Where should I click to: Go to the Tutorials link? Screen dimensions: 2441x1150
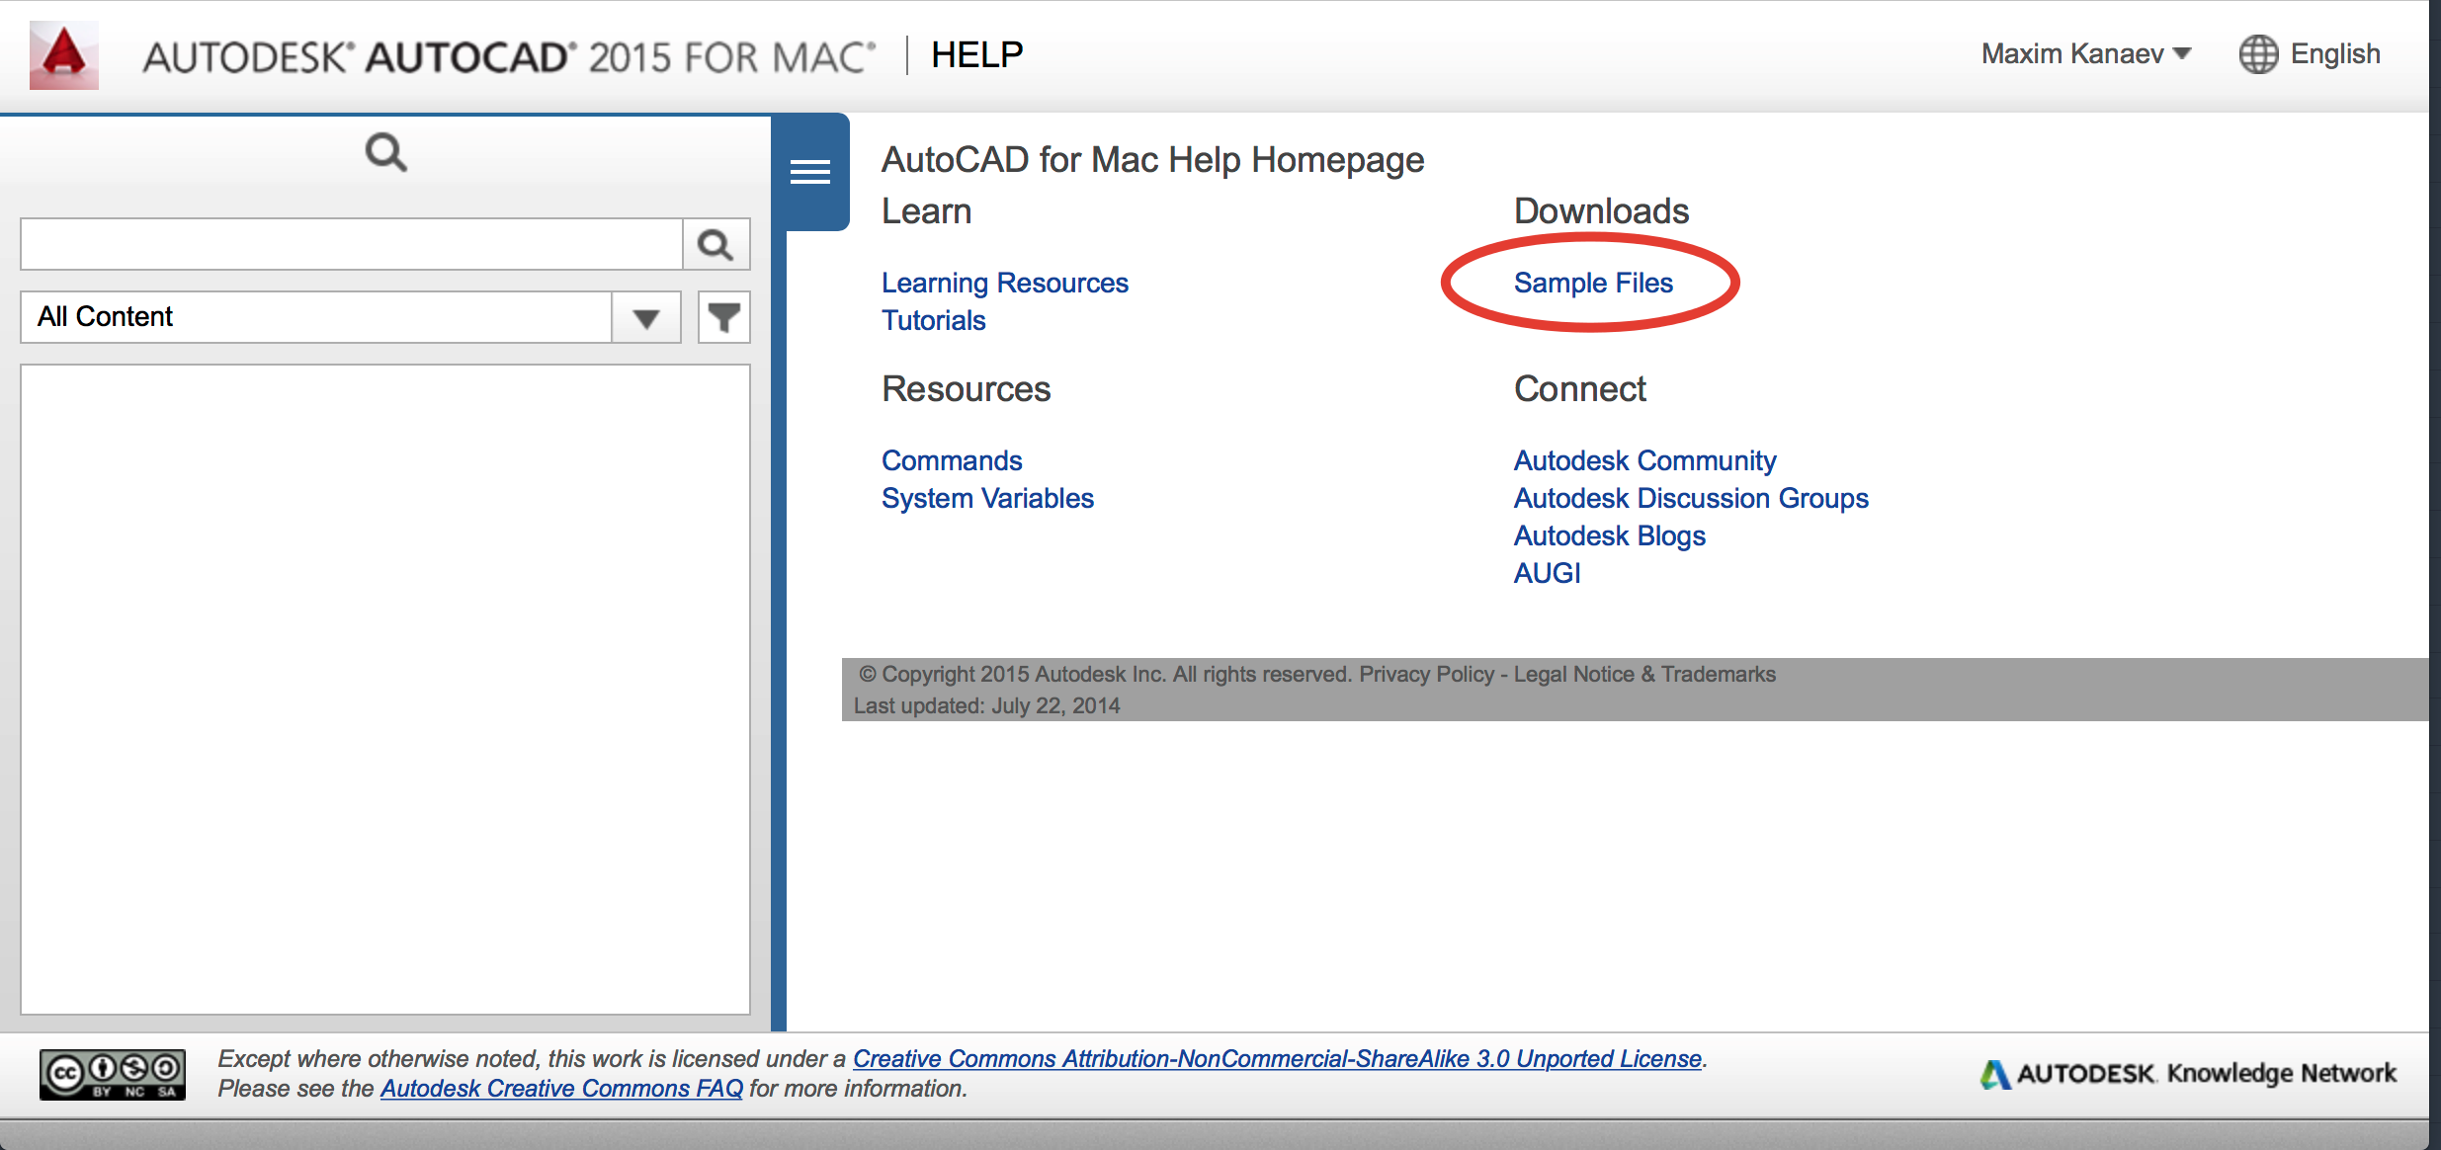pos(933,321)
